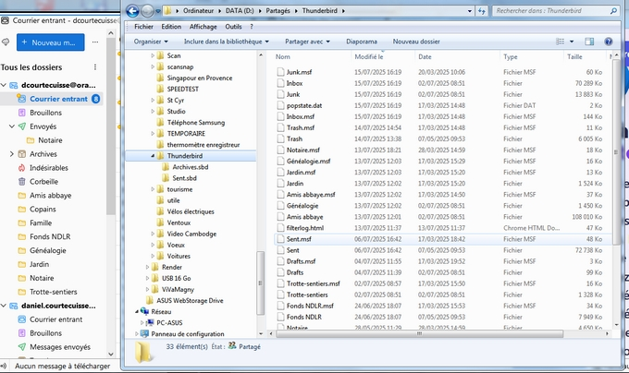Select ASUS WebStorage Drive in tree
Viewport: 629px width, 373px height.
[x=190, y=301]
